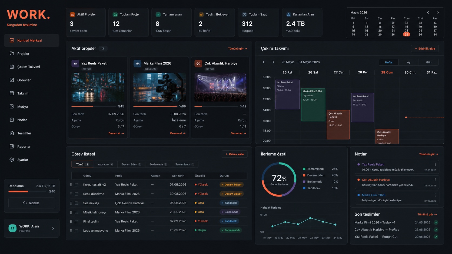
Task: Click the Aktif Projeler stat icon
Action: click(x=72, y=14)
